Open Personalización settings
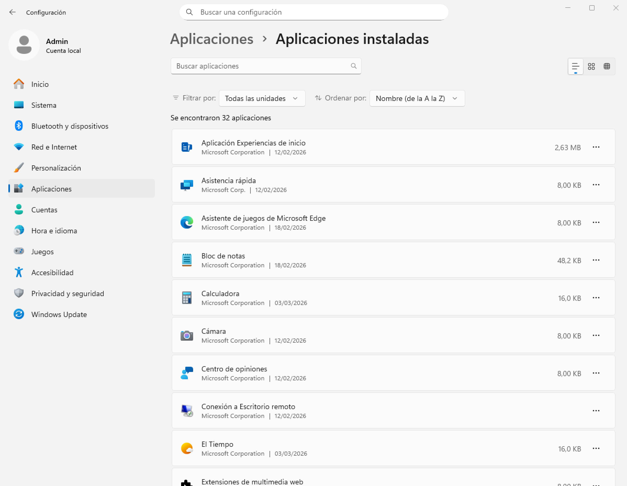This screenshot has width=627, height=486. coord(82,168)
